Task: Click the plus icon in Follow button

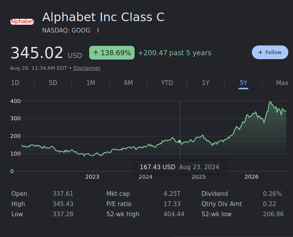Action: (260, 52)
